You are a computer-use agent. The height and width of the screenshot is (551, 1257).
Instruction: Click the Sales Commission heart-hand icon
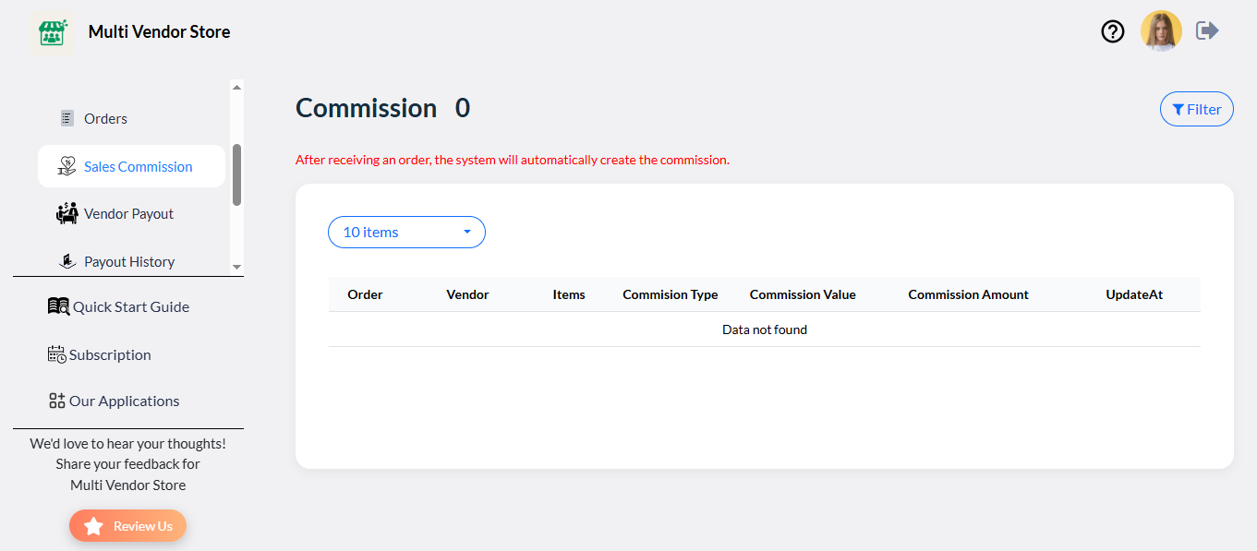click(66, 166)
